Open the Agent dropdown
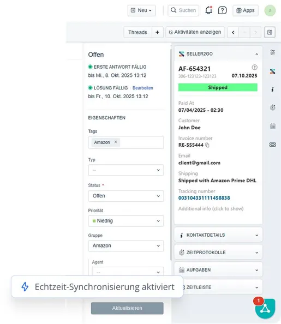 [128, 271]
